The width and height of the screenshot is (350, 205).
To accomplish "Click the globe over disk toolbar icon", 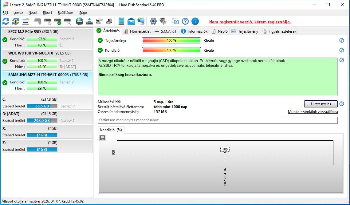I will click(80, 22).
